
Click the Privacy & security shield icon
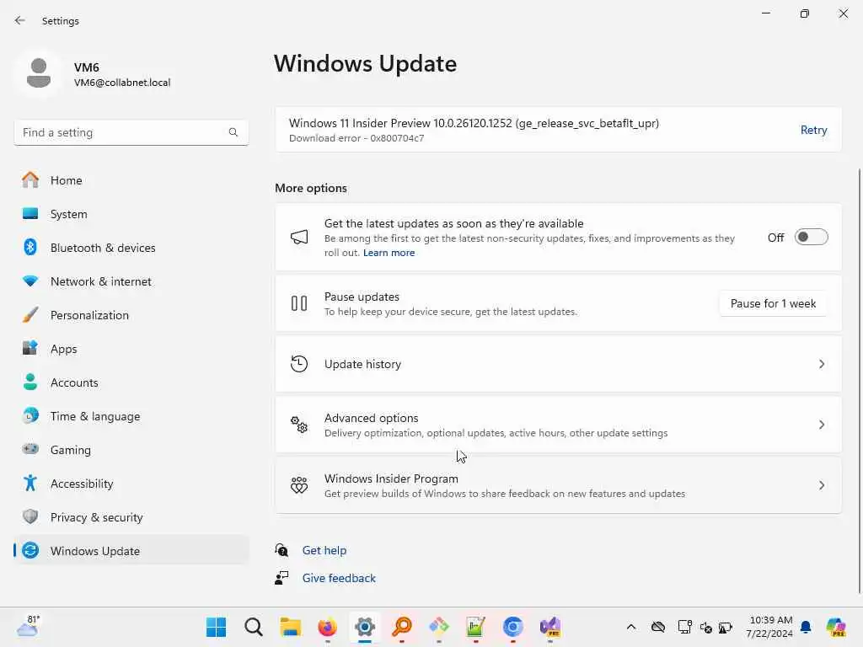click(x=30, y=516)
